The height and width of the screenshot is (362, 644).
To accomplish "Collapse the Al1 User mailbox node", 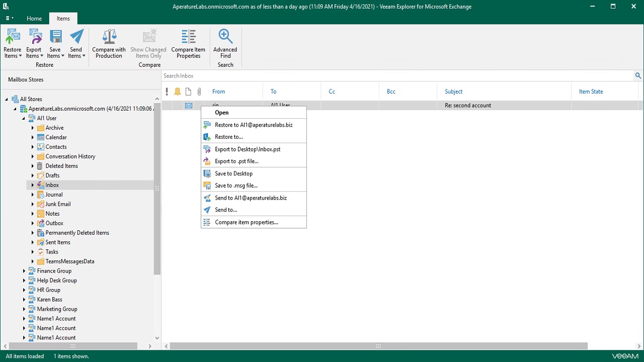I will [x=24, y=119].
